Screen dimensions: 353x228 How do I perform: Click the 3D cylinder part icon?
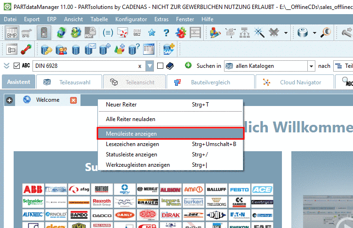pyautogui.click(x=303, y=33)
